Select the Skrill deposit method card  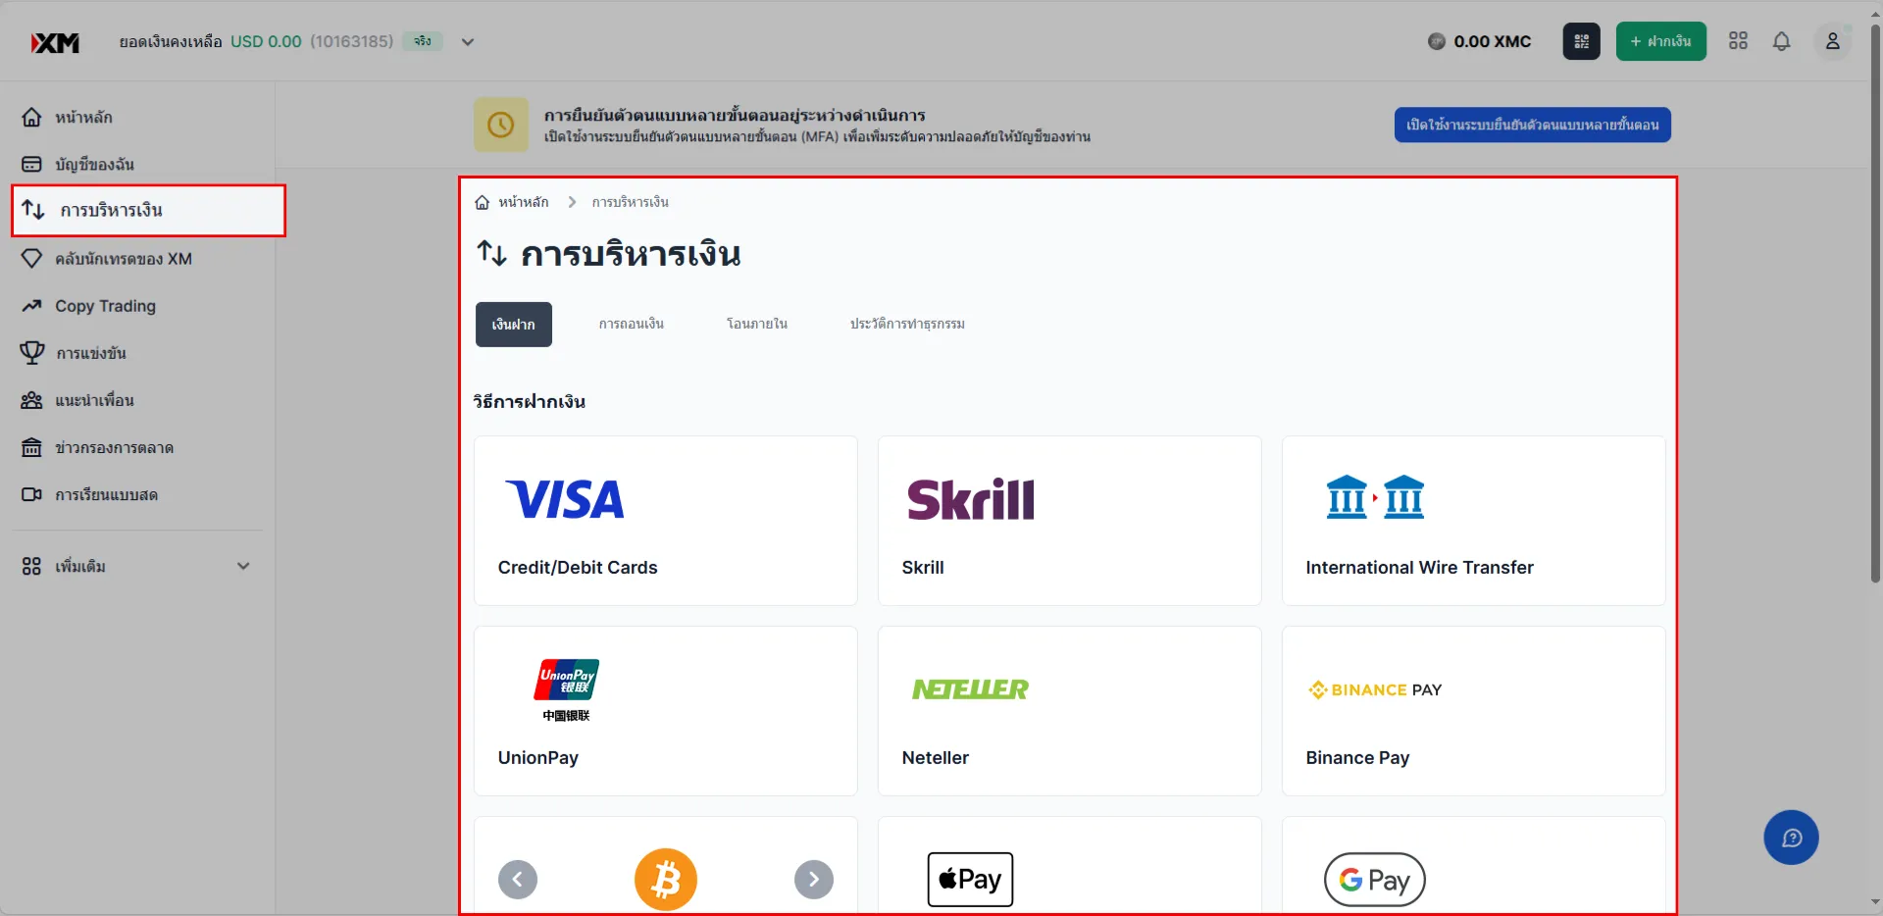[1069, 521]
